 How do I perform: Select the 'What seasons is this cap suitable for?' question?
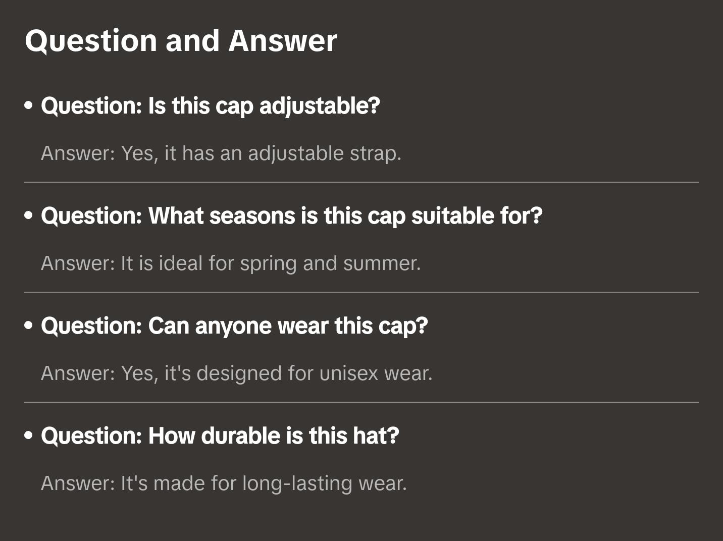pyautogui.click(x=291, y=216)
